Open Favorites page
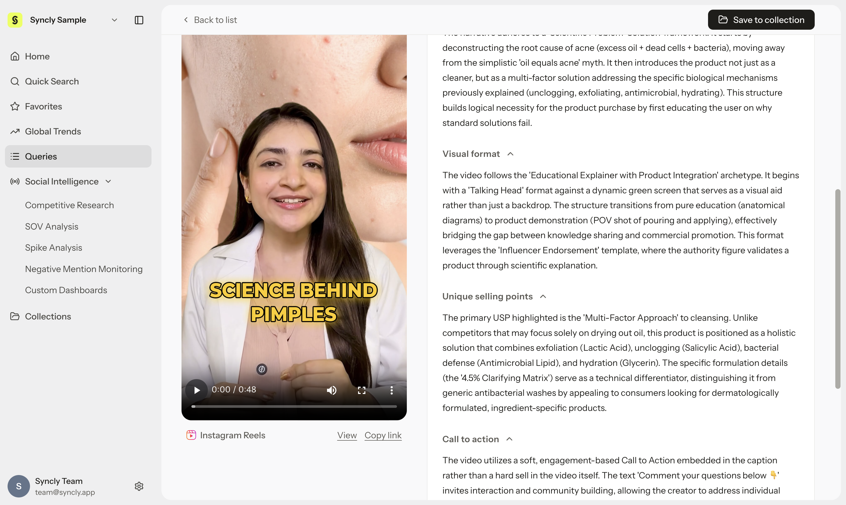 [x=78, y=107]
